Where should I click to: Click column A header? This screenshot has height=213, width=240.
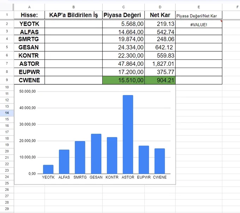coord(29,7)
